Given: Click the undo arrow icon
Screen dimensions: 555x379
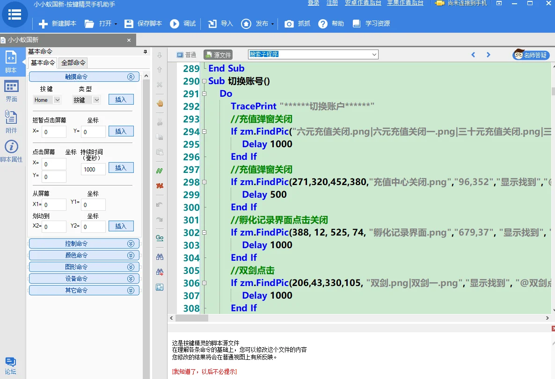Looking at the screenshot, I should click(160, 204).
